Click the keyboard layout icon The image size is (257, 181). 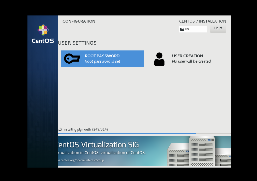click(182, 29)
